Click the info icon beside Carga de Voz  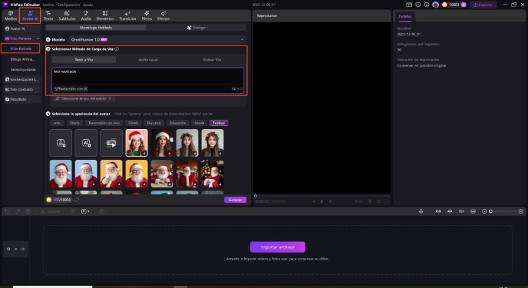(117, 49)
